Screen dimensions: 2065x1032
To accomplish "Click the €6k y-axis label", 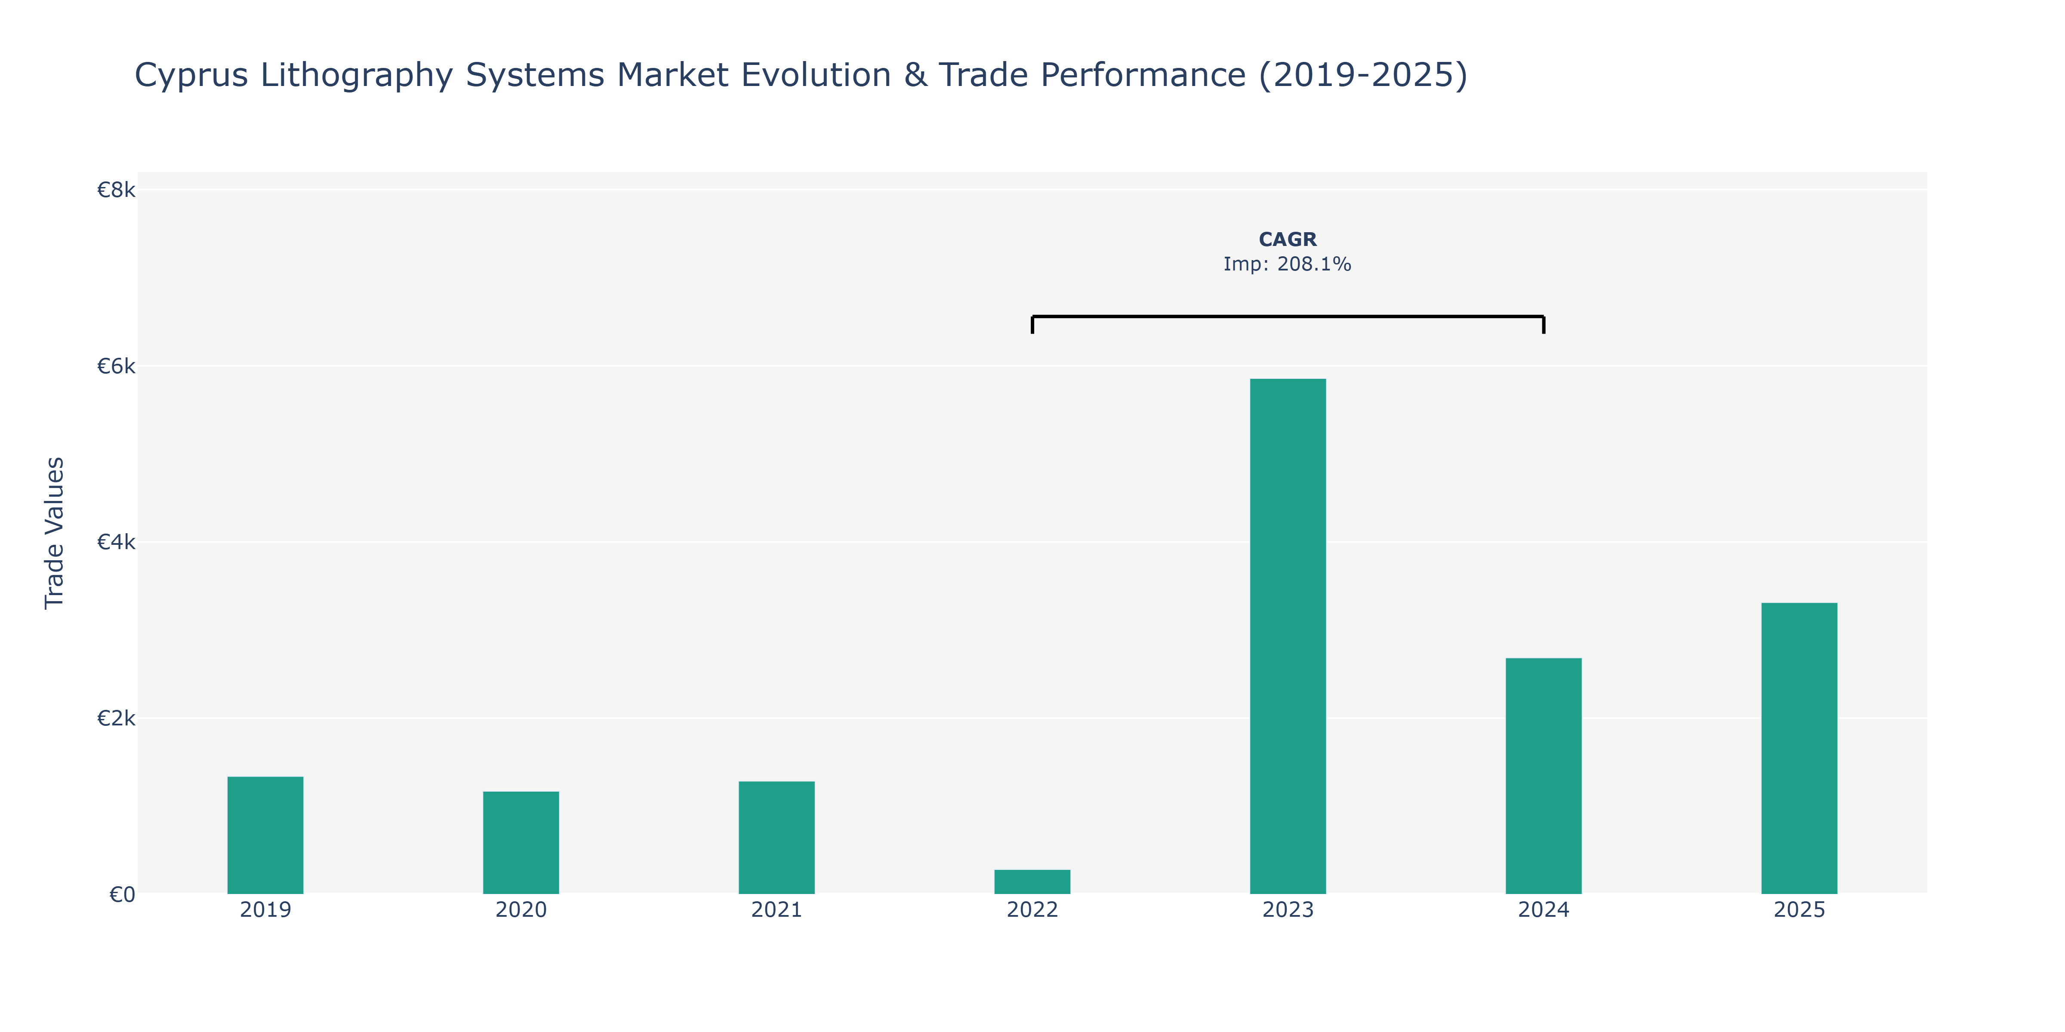I will 116,366.
